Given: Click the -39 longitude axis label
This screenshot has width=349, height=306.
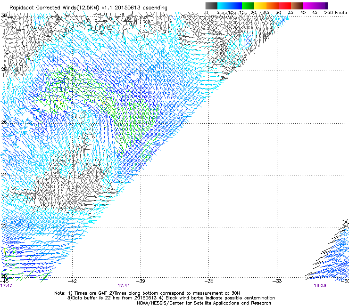Looking at the screenshot, I should click(141, 281).
